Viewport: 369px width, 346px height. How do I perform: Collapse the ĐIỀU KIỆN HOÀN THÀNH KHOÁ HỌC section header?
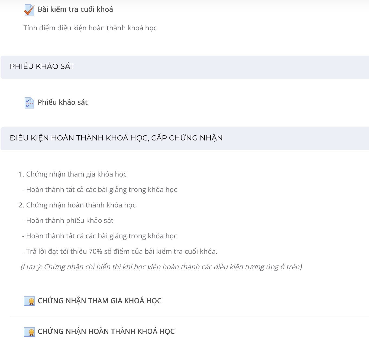tap(185, 139)
